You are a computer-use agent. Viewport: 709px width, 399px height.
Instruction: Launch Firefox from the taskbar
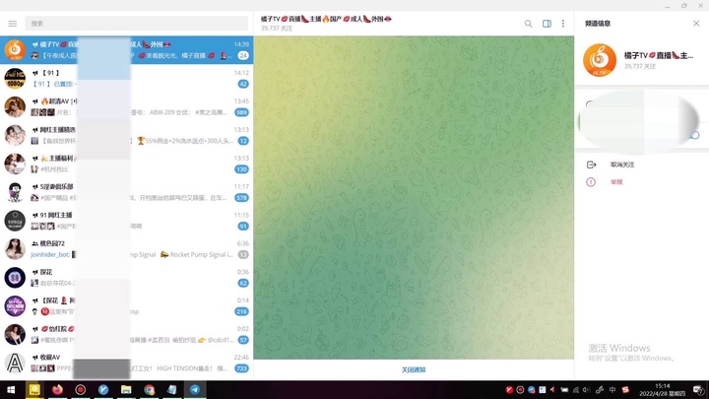[57, 390]
